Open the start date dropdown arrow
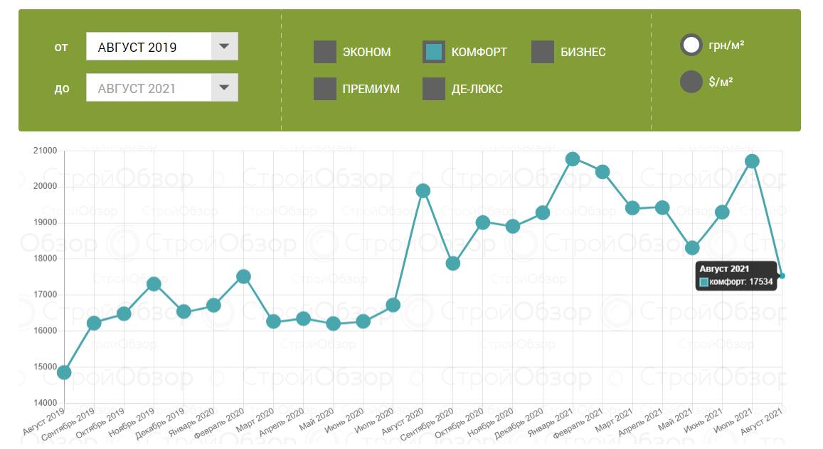The height and width of the screenshot is (449, 823). pyautogui.click(x=224, y=47)
